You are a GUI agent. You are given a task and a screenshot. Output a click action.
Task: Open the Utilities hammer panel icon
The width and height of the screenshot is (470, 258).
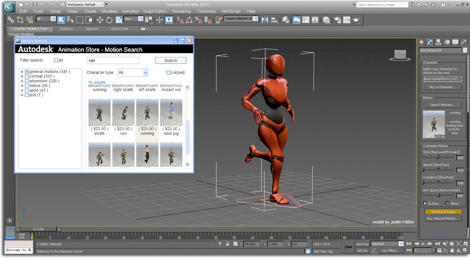464,42
